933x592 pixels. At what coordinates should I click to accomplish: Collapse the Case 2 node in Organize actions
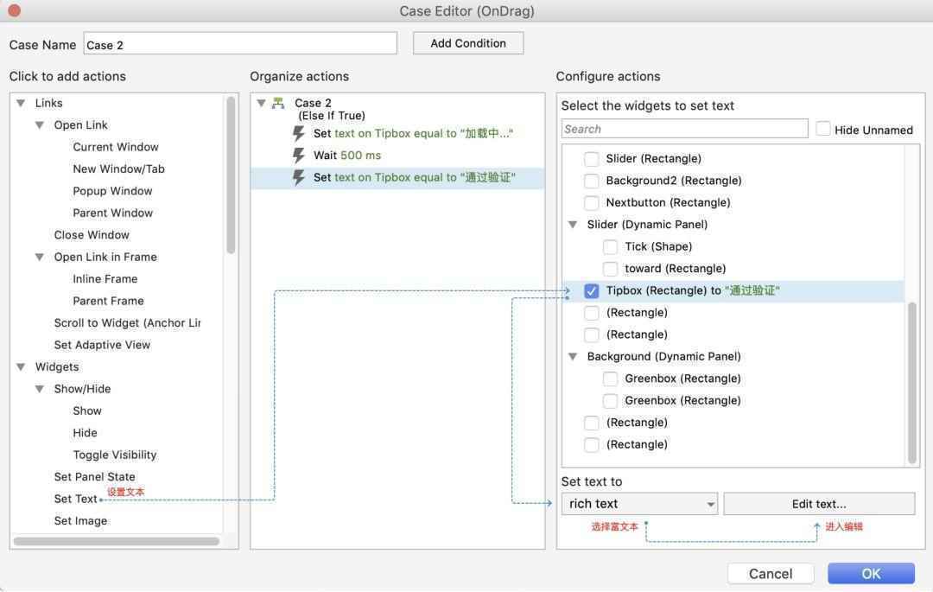tap(261, 103)
